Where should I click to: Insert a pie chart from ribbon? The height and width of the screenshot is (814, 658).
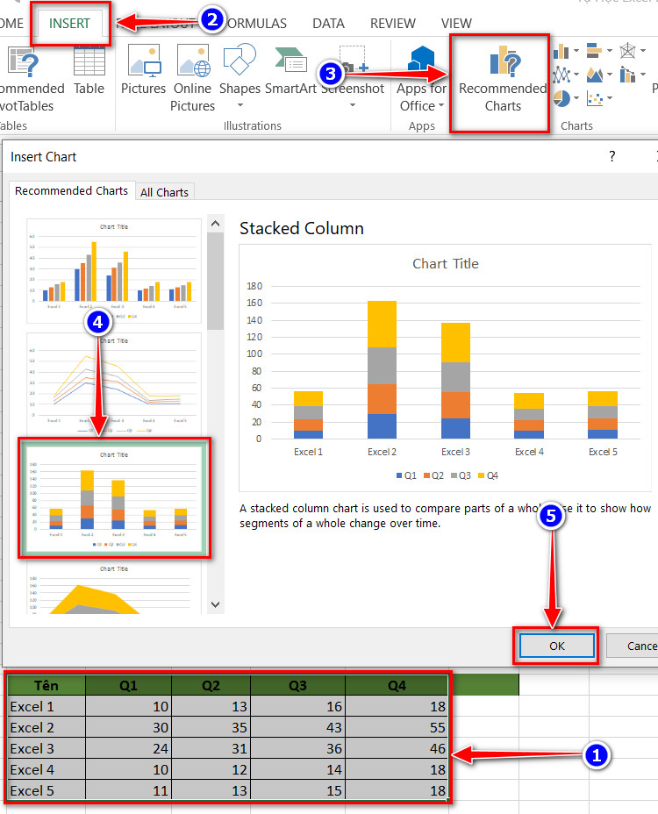click(561, 98)
